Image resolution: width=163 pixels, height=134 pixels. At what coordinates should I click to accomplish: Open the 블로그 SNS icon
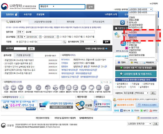[x=141, y=111]
